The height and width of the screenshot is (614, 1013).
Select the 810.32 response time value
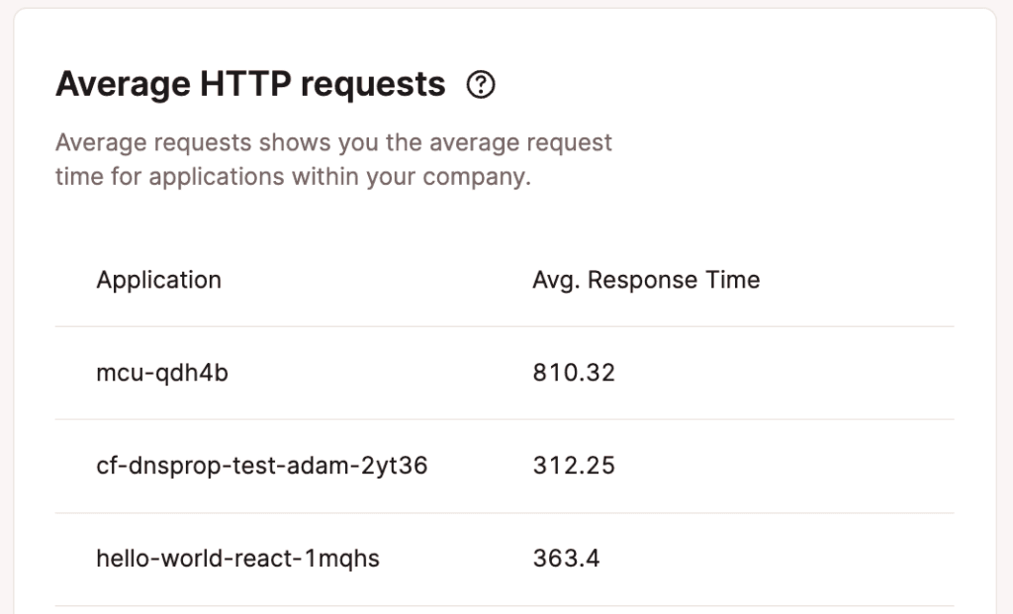573,373
